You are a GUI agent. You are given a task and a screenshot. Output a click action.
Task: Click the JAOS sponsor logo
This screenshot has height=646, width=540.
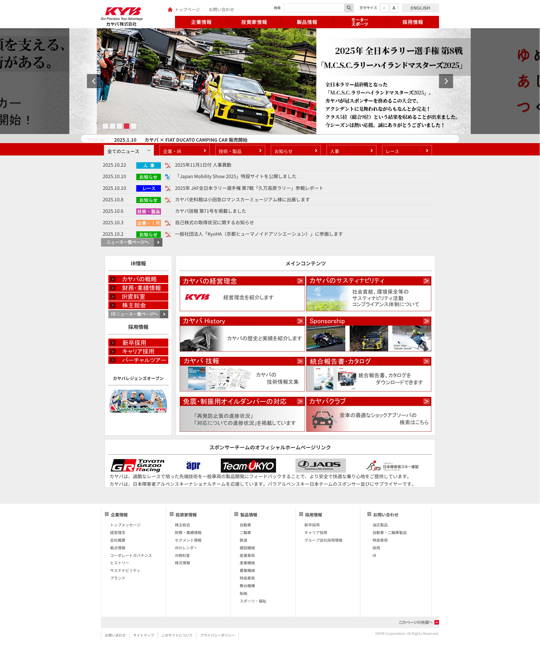click(x=320, y=466)
